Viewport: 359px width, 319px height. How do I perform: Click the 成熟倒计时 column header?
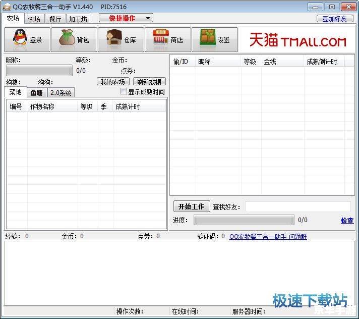pyautogui.click(x=324, y=62)
